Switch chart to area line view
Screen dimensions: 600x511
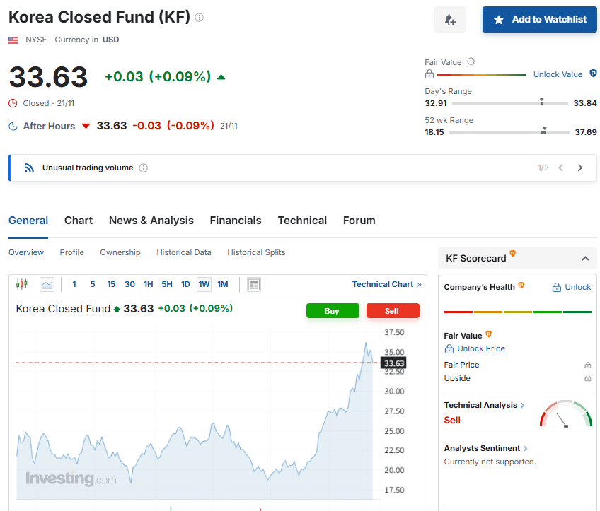tap(47, 284)
